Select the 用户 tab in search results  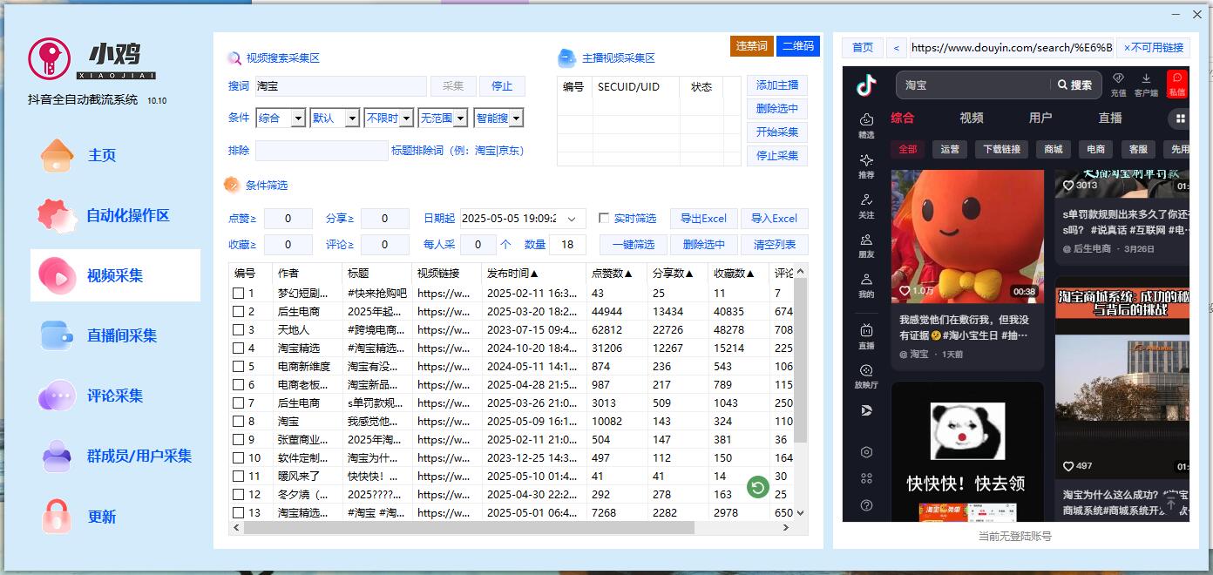(1040, 118)
